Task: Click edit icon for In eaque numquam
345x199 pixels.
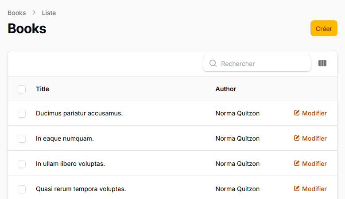Action: tap(297, 138)
